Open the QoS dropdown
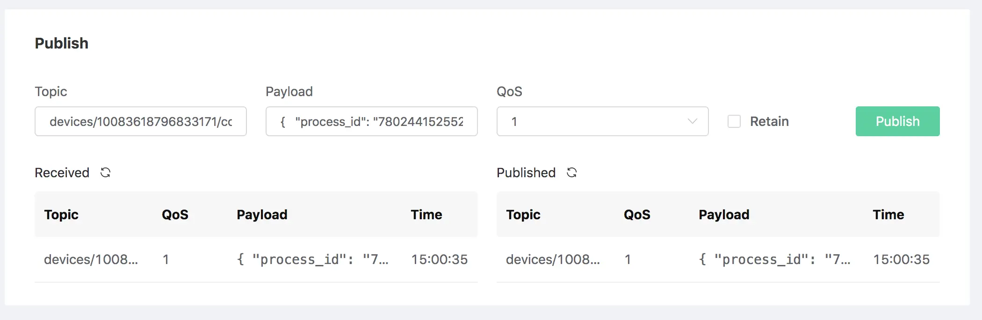The width and height of the screenshot is (982, 320). [x=602, y=121]
